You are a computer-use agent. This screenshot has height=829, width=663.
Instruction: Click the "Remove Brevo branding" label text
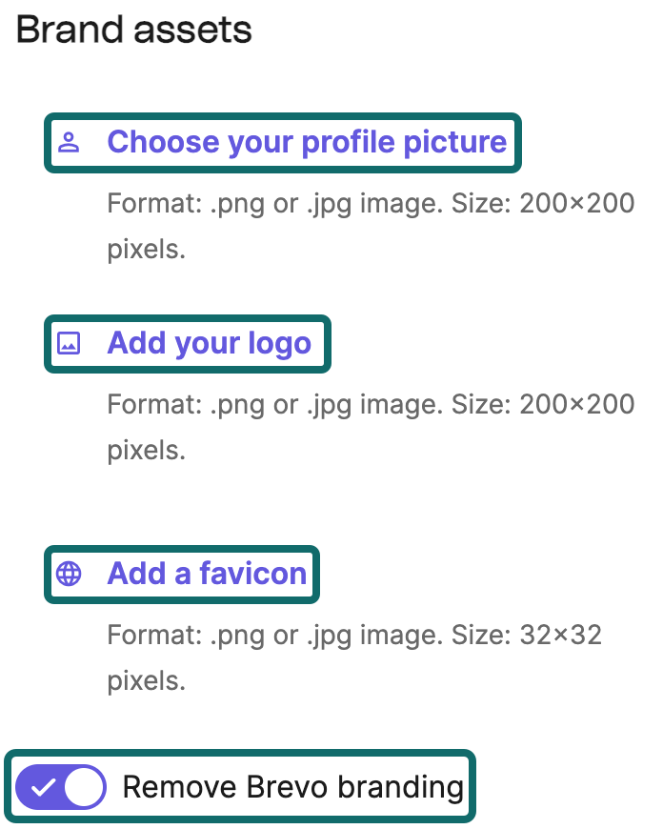click(292, 788)
